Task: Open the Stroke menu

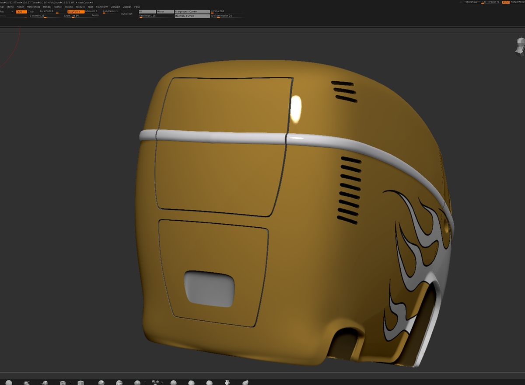Action: [69, 7]
